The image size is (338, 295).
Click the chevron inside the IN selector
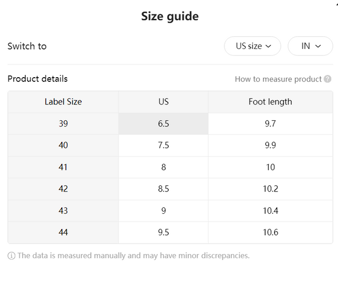[318, 46]
